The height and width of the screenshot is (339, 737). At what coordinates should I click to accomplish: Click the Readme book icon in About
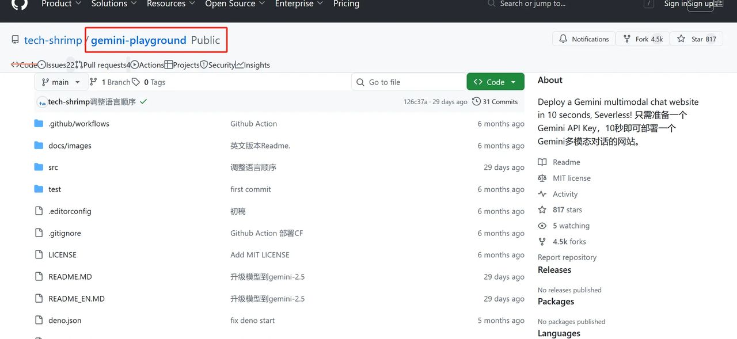[542, 162]
